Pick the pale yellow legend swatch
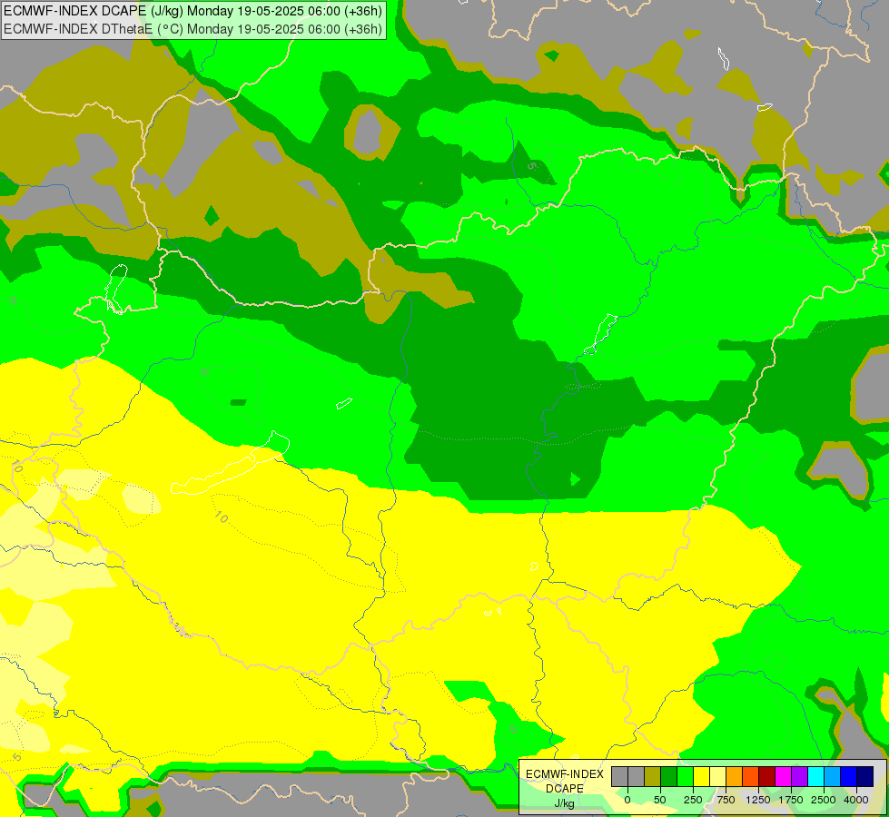This screenshot has width=889, height=817. point(718,776)
